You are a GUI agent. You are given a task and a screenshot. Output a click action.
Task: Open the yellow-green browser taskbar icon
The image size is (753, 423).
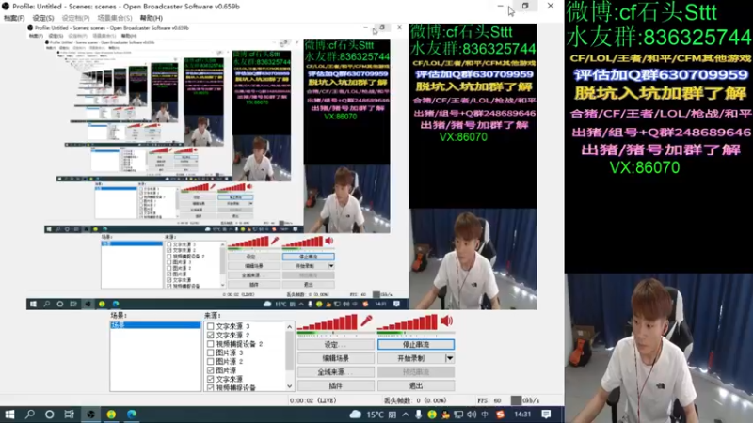(111, 414)
